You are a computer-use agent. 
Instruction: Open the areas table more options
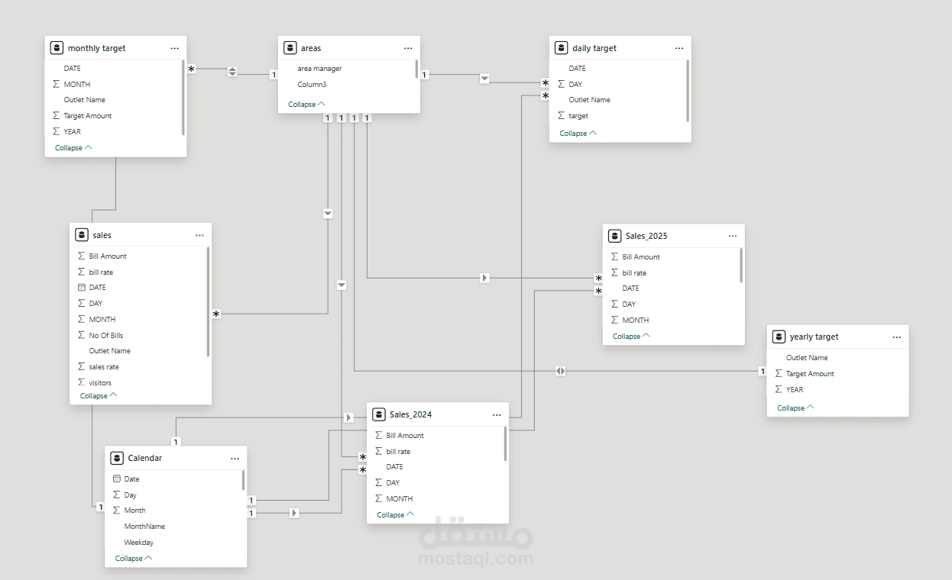pos(408,48)
